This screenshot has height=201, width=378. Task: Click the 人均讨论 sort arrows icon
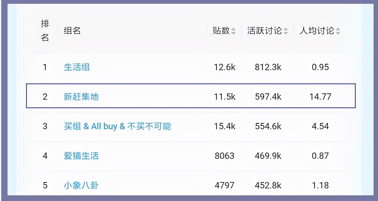point(338,31)
